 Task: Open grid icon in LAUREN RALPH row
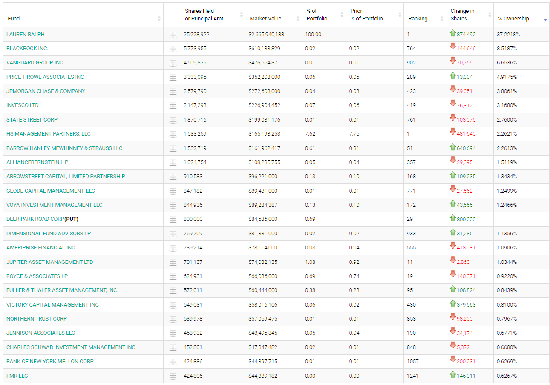point(173,35)
